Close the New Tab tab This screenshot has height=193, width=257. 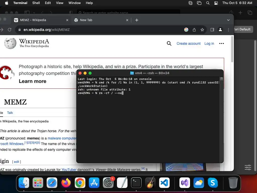pyautogui.click(x=127, y=20)
